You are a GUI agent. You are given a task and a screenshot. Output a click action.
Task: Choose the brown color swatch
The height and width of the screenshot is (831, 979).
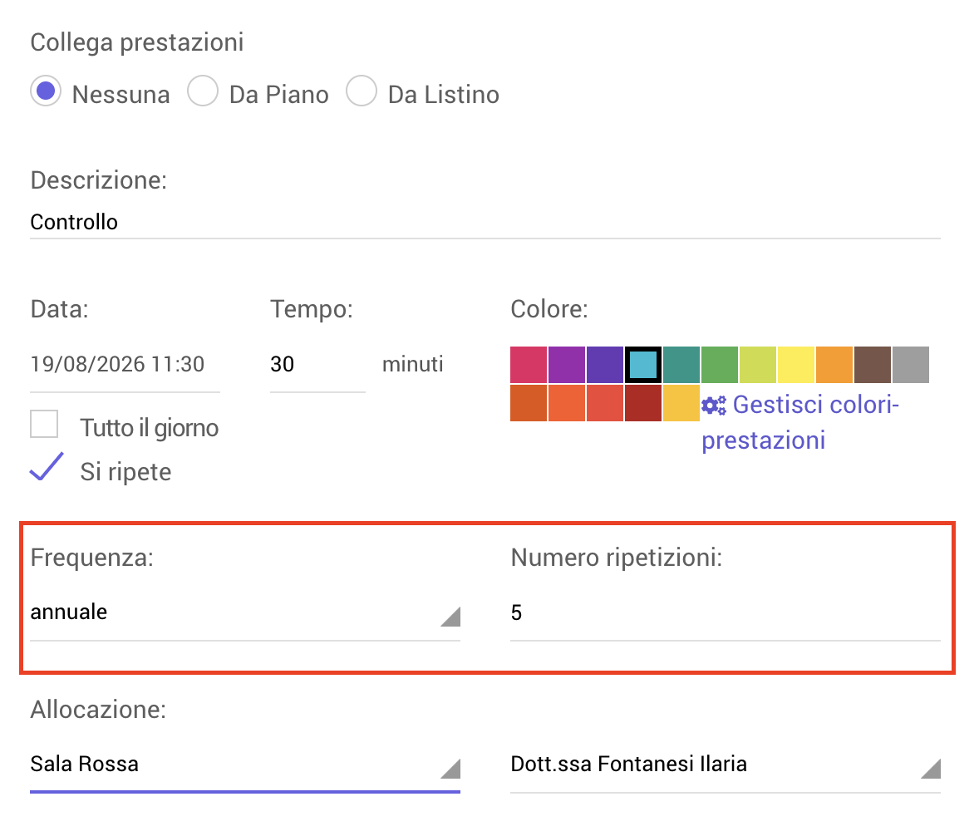tap(873, 365)
